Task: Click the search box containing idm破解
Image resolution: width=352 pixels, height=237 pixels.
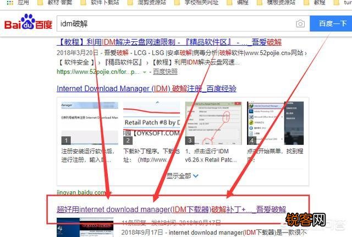Action: (x=183, y=24)
